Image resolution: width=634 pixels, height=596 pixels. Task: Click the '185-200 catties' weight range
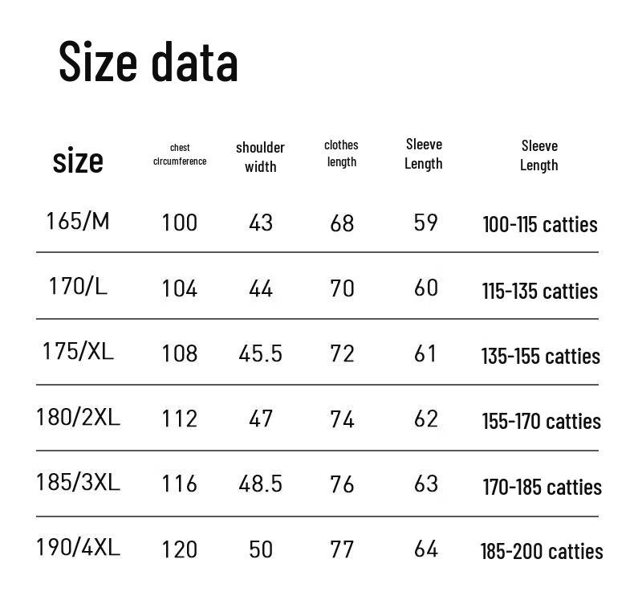coord(542,552)
